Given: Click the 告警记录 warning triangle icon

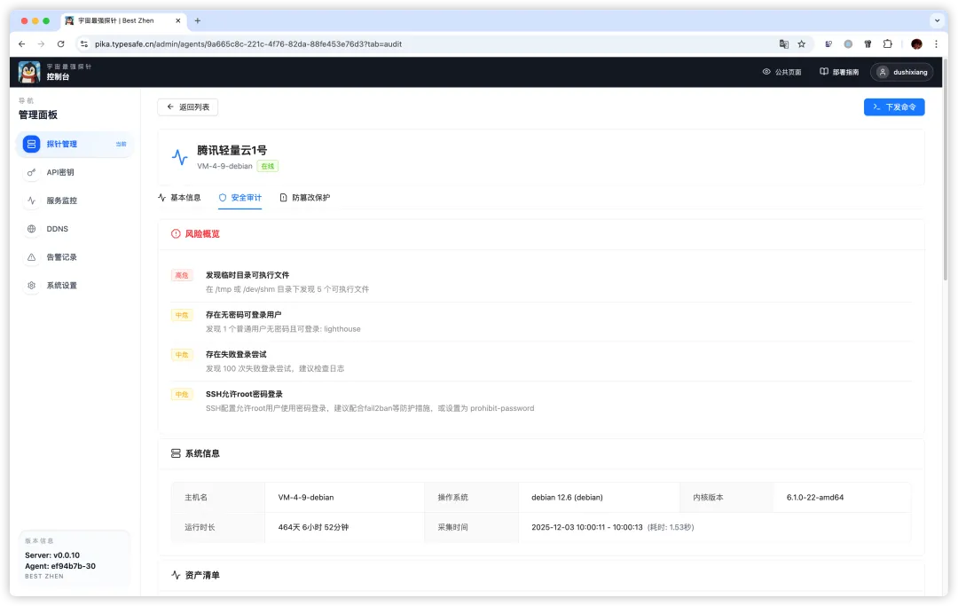Looking at the screenshot, I should (31, 257).
